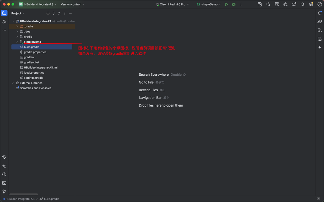Open the Problems tool window
Screen dimensions: 324x202
pyautogui.click(x=4, y=174)
